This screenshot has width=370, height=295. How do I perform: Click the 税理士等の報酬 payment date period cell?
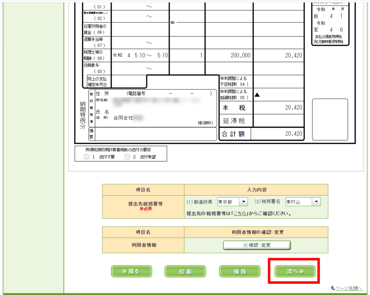tap(140, 55)
